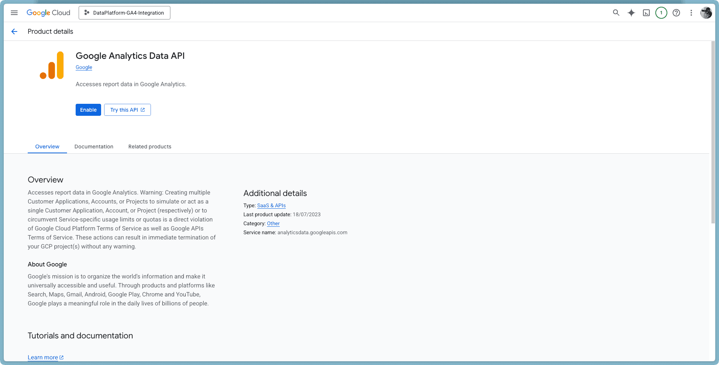Open the SaaS & APIs type link
The width and height of the screenshot is (719, 365).
[271, 205]
